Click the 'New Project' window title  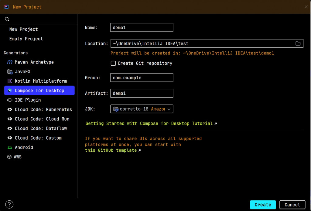tap(27, 7)
